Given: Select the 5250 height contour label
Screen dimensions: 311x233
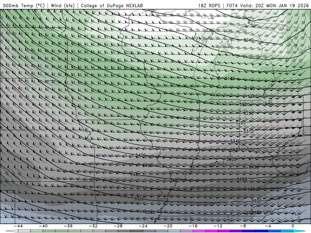Looking at the screenshot, I should coord(248,113).
